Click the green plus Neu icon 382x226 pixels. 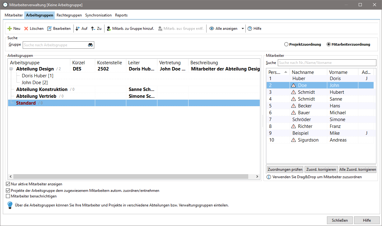coord(10,29)
